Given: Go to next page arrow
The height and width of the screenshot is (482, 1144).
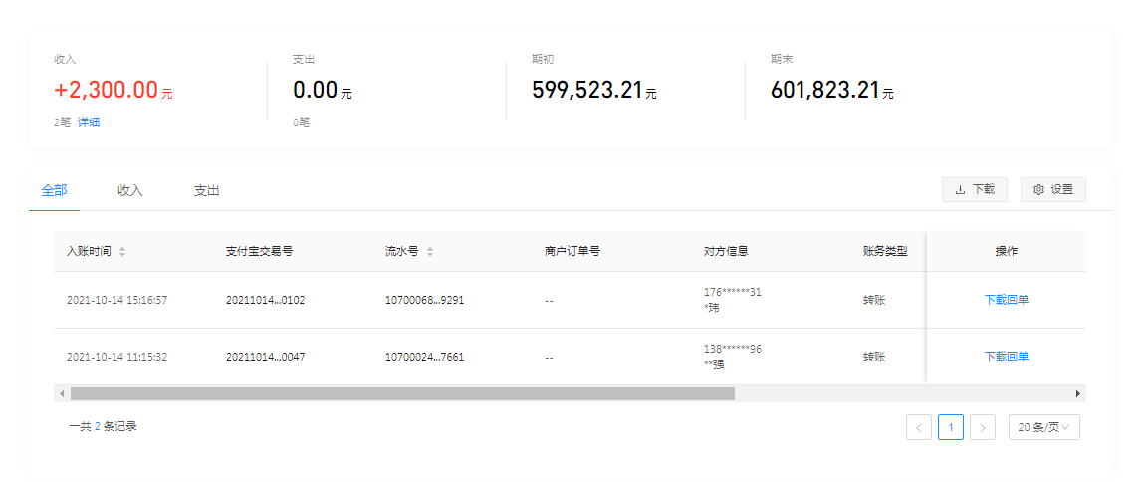Looking at the screenshot, I should point(982,427).
